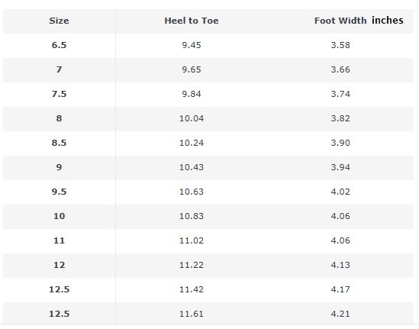
Task: Select the size 7 row label
Action: (x=59, y=69)
